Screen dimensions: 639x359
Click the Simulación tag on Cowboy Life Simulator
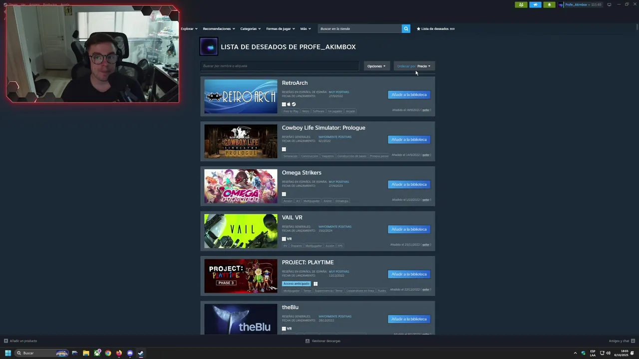291,156
